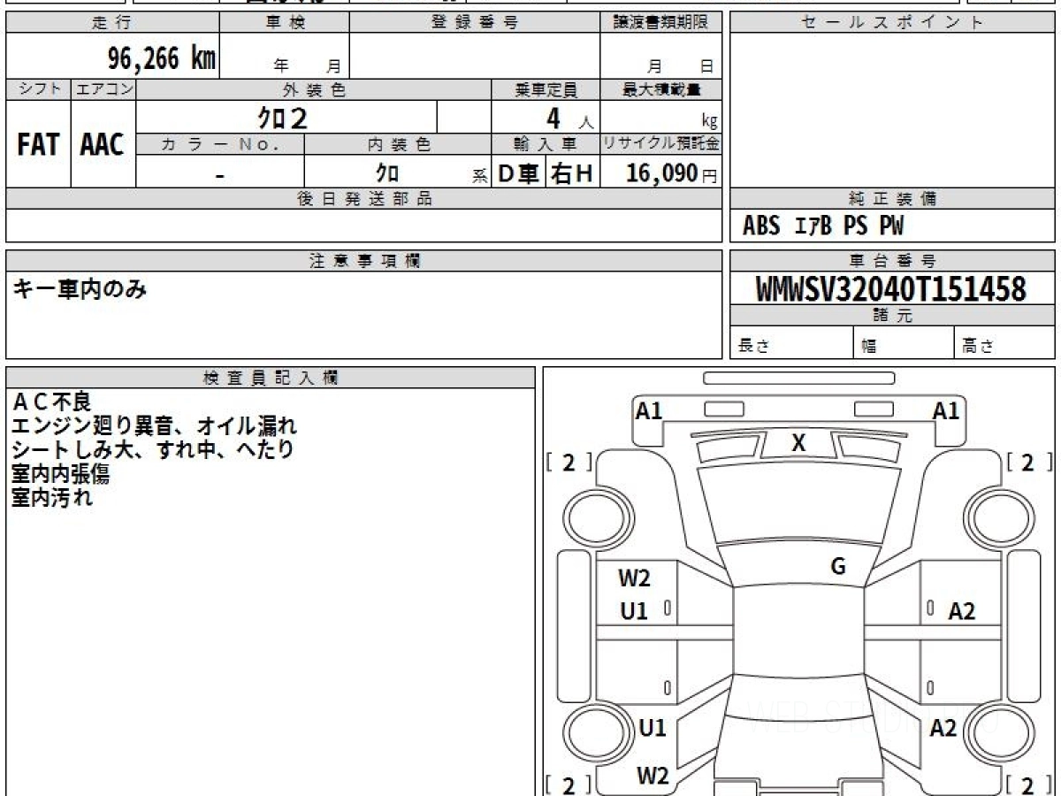Screen dimensions: 1061x796
Task: Click the 諸元 header
Action: click(892, 316)
